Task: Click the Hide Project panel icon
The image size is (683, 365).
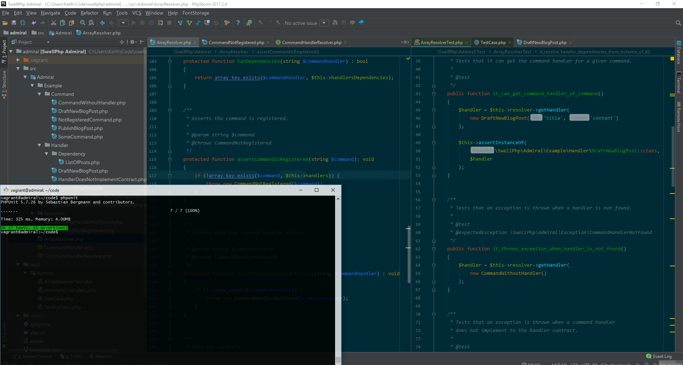Action: click(142, 42)
